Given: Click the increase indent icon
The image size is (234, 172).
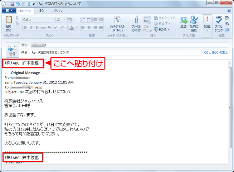Looking at the screenshot, I should pos(101,20).
